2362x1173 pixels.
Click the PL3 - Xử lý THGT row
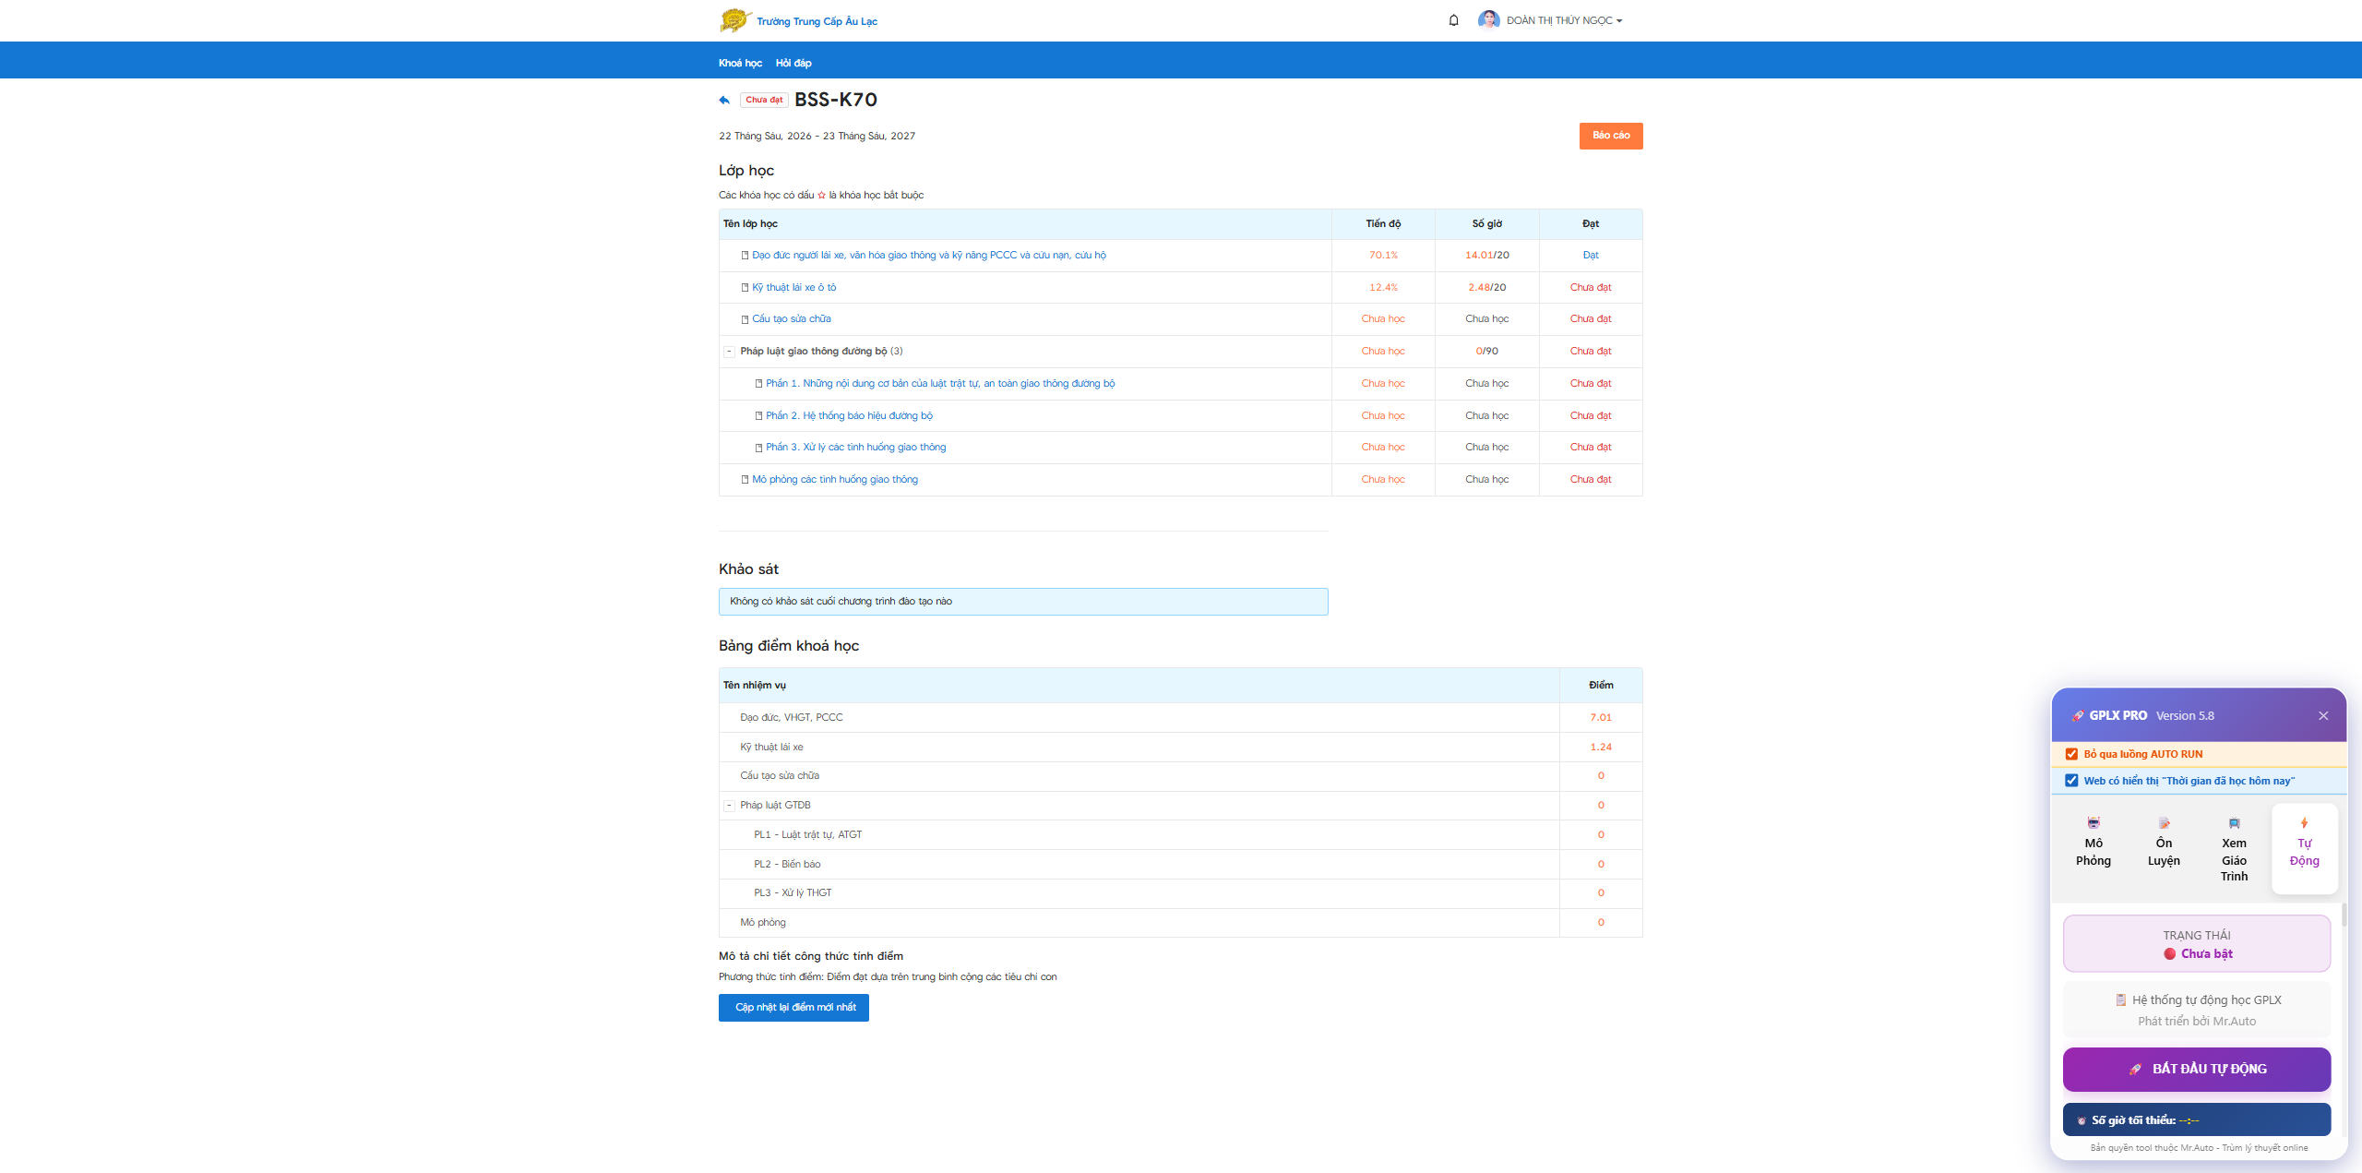tap(1180, 893)
